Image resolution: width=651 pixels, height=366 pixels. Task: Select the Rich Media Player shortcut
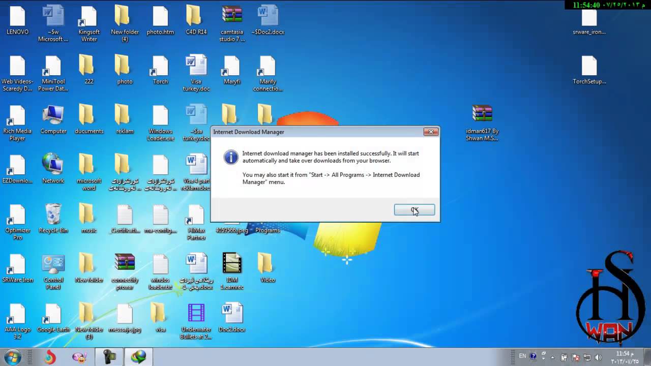(17, 124)
